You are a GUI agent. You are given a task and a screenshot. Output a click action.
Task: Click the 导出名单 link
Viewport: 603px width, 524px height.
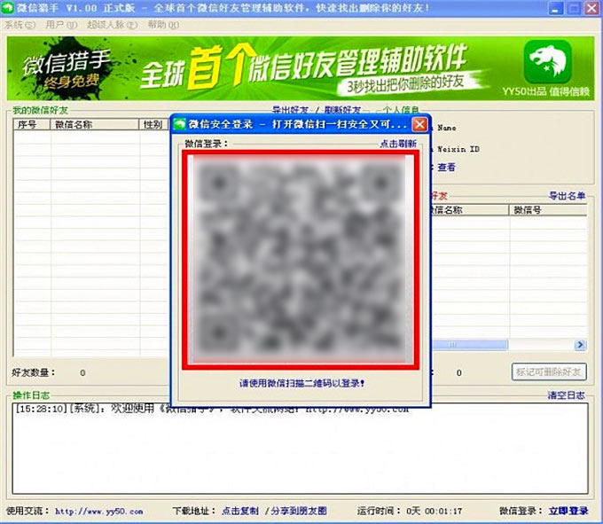click(x=567, y=196)
